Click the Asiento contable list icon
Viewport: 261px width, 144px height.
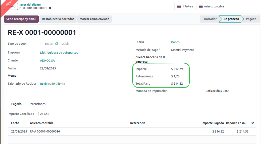point(201,6)
